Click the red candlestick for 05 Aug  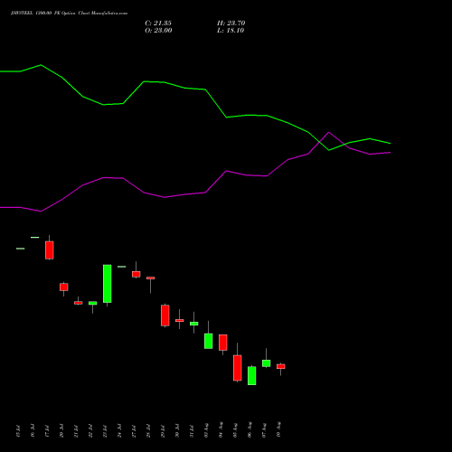pos(238,368)
